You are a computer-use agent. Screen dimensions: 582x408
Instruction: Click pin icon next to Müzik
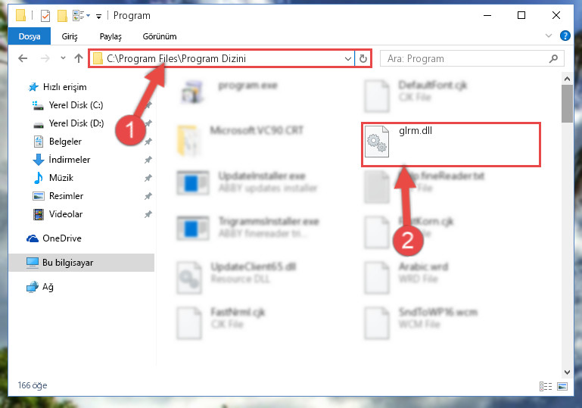pyautogui.click(x=148, y=178)
